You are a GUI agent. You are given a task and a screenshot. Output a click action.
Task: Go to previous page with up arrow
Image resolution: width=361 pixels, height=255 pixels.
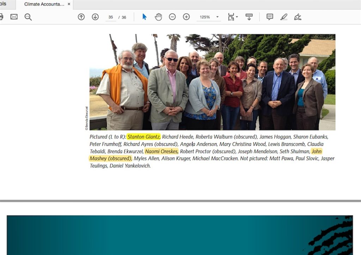[81, 17]
